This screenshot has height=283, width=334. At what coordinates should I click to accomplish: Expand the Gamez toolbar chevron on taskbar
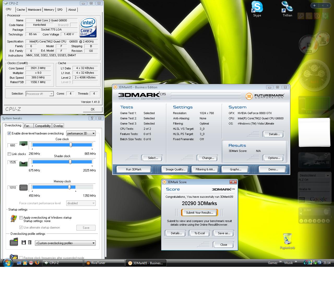(x=281, y=262)
